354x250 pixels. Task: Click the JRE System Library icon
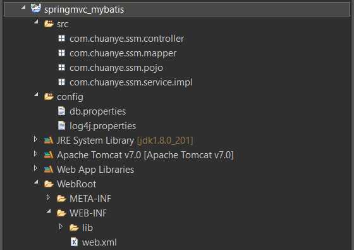[49, 141]
